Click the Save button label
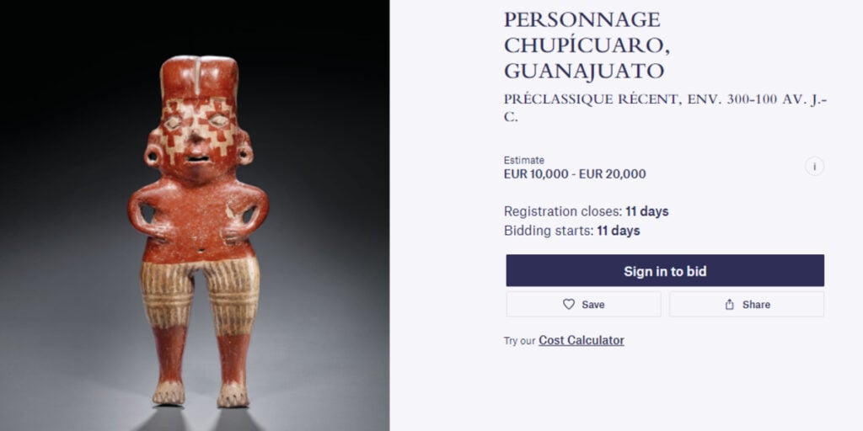Viewport: 863px width, 431px height. (593, 305)
